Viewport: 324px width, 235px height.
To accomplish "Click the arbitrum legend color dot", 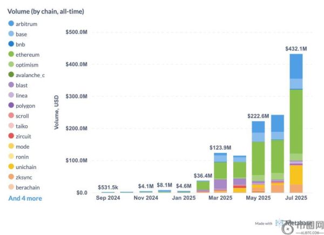I will pos(11,24).
